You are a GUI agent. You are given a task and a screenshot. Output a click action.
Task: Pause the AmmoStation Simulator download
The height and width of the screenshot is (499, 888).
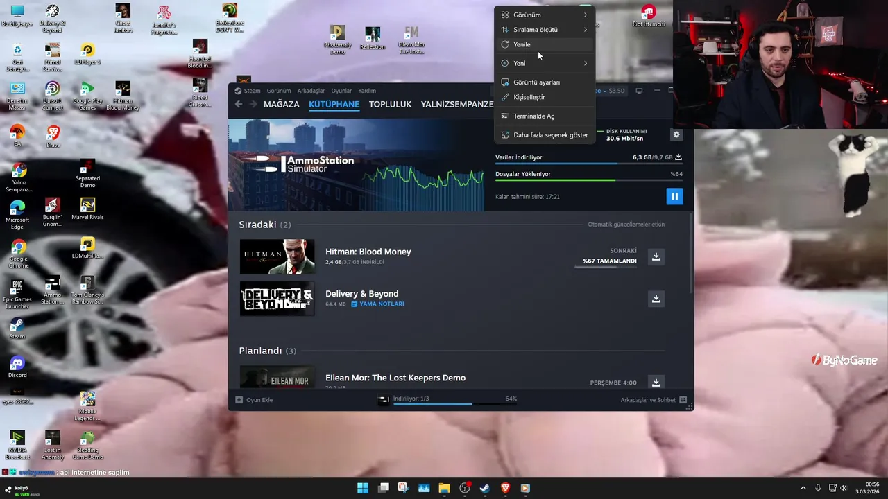(x=674, y=196)
